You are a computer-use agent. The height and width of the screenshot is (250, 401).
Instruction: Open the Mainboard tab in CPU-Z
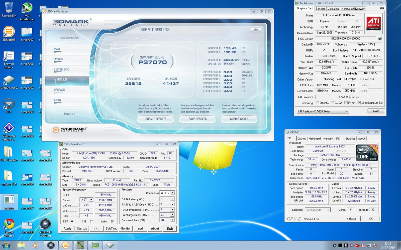315,138
